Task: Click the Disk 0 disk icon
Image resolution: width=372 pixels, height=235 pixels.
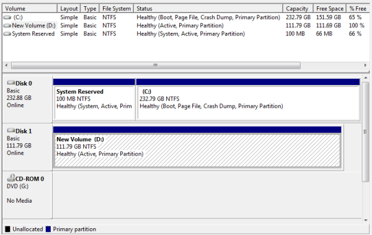Action: tap(11, 82)
